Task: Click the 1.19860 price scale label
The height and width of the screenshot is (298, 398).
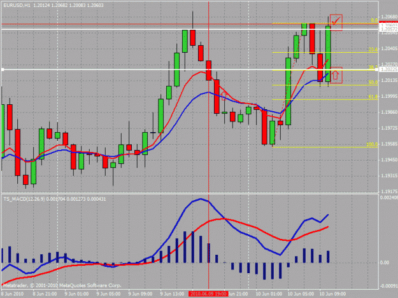Action: [389, 112]
